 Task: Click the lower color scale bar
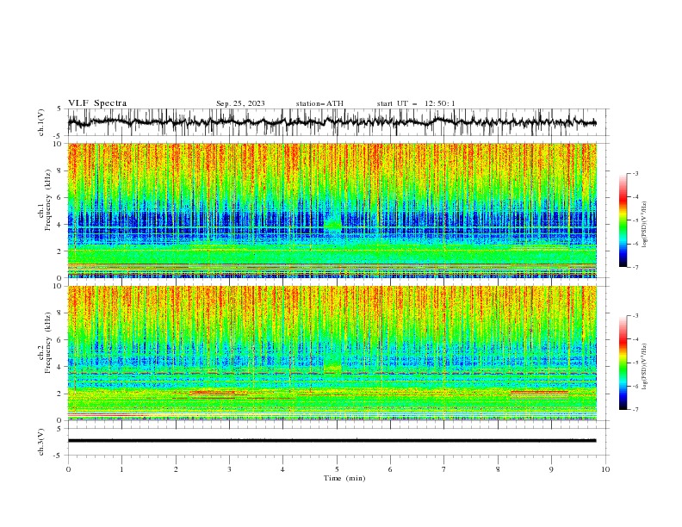[623, 363]
